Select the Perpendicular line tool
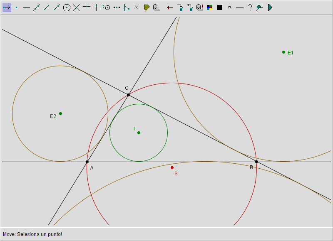 click(x=97, y=7)
